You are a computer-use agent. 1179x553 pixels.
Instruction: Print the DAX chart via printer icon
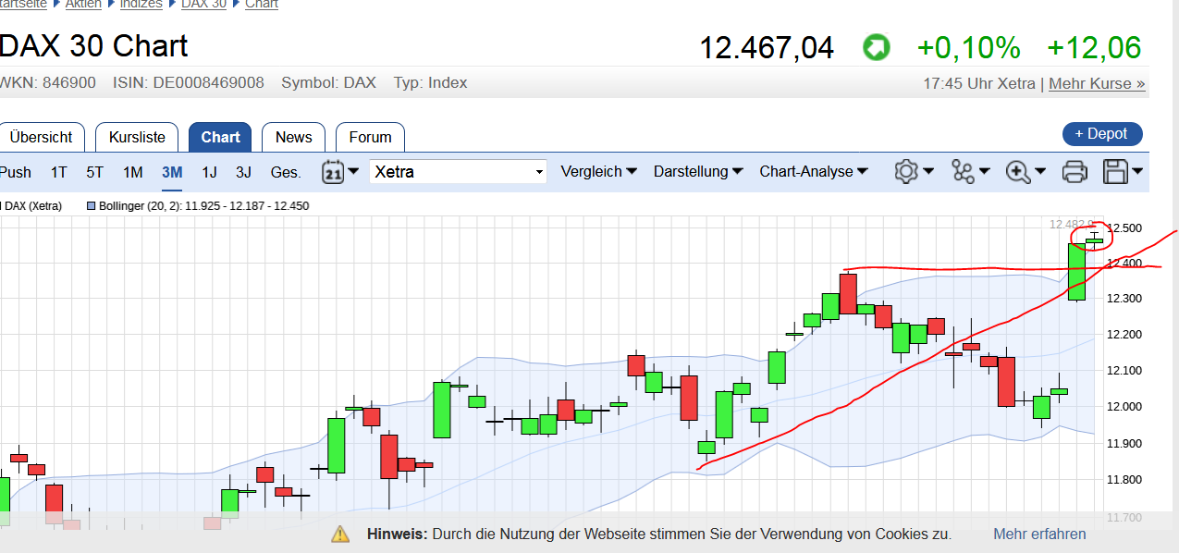(1074, 172)
